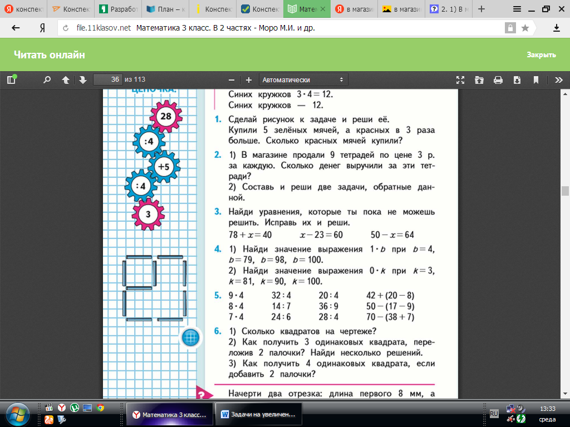This screenshot has width=570, height=427.
Task: Expand the PDF tools overflow menu
Action: click(556, 80)
